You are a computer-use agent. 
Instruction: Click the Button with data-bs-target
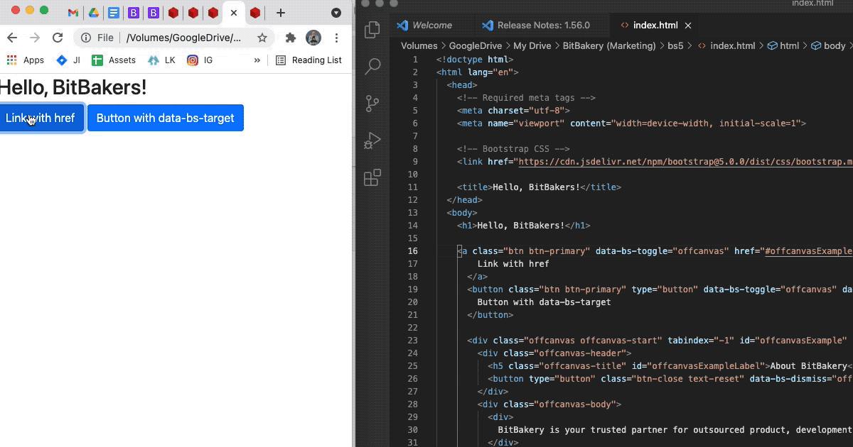point(165,118)
